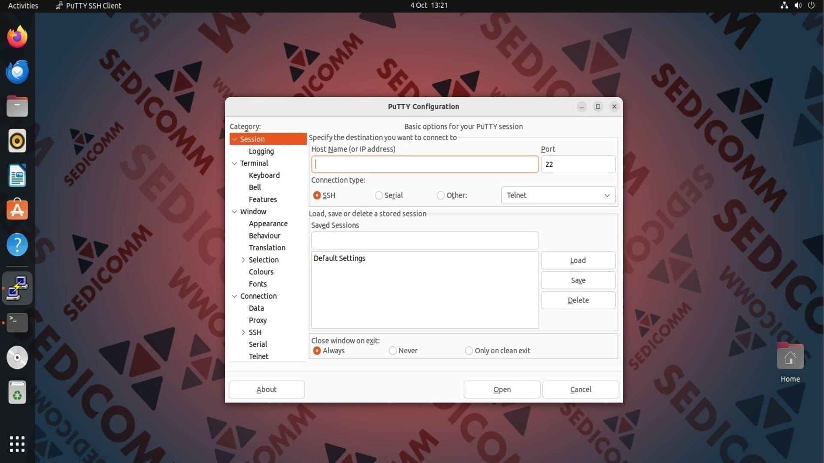Select the SSH connection type
The height and width of the screenshot is (463, 824).
(317, 195)
